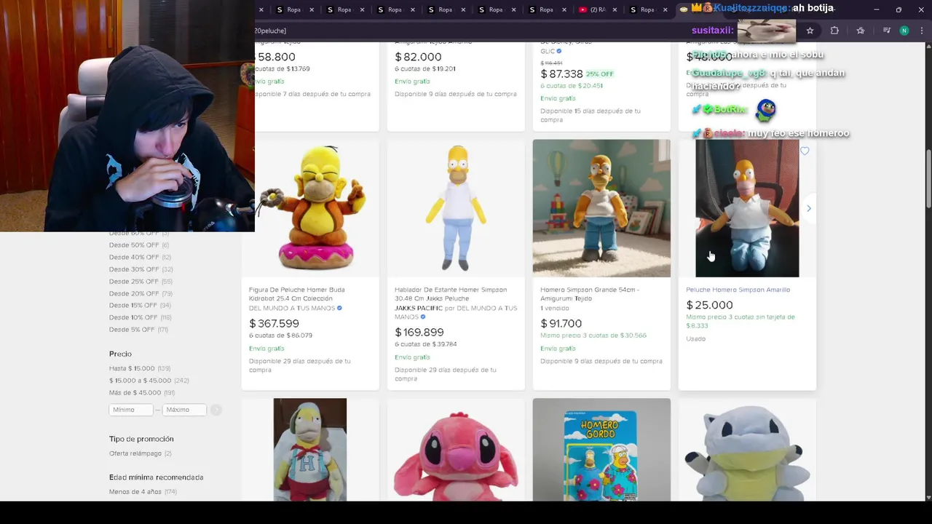Filter by Menos de 4 años
Viewport: 932px width, 524px height.
point(143,492)
